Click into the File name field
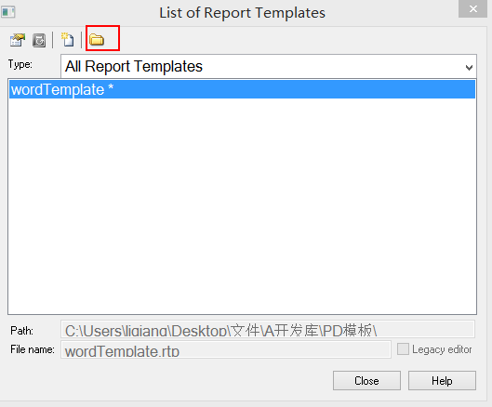This screenshot has height=407, width=492. click(x=226, y=349)
